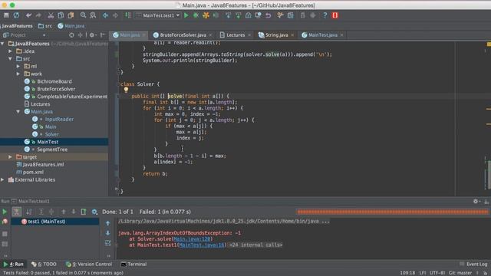Expand the ml package
The width and height of the screenshot is (491, 276).
(18, 66)
